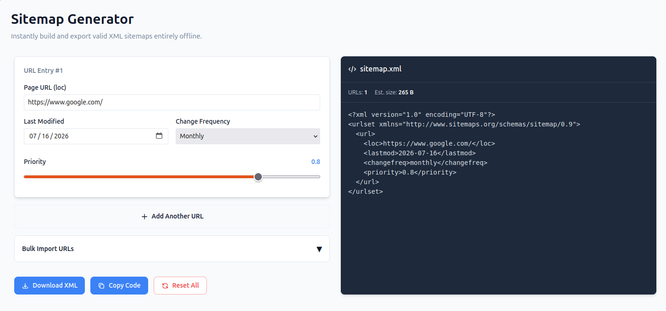The image size is (666, 311).
Task: Click the download icon in Download XML button
Action: tap(25, 285)
